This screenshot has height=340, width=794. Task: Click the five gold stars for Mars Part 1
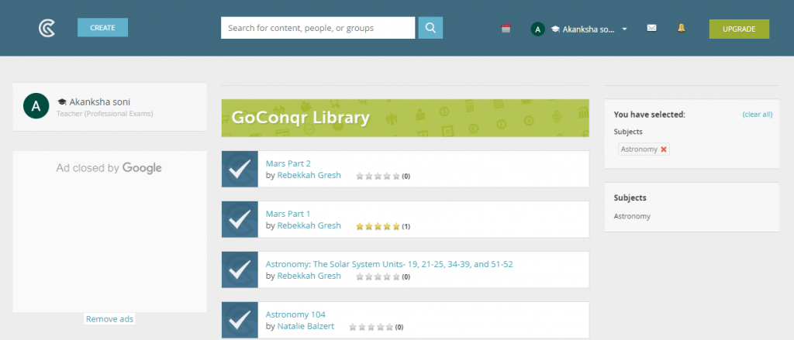coord(378,226)
